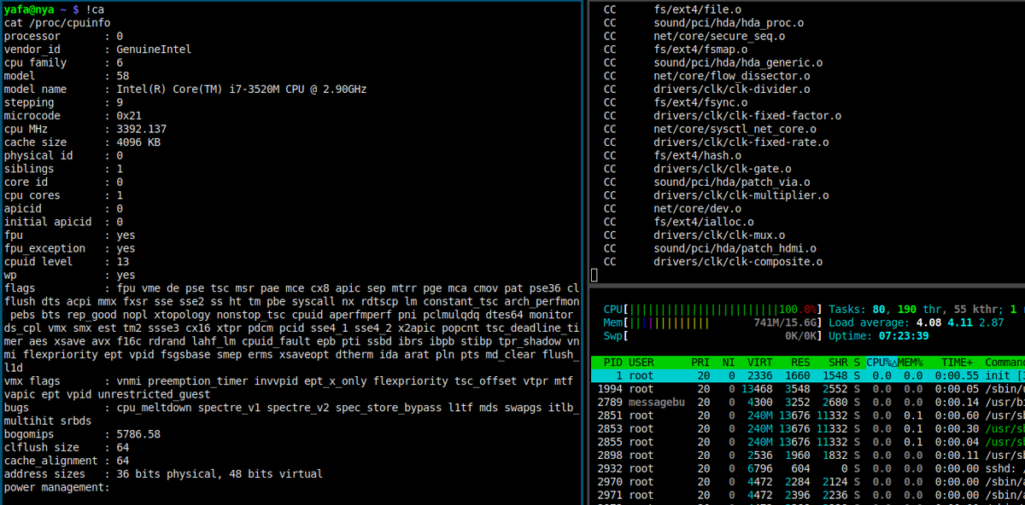Screen dimensions: 1025x505
Task: Click the CPU usage meter bar in htop
Action: coord(712,309)
